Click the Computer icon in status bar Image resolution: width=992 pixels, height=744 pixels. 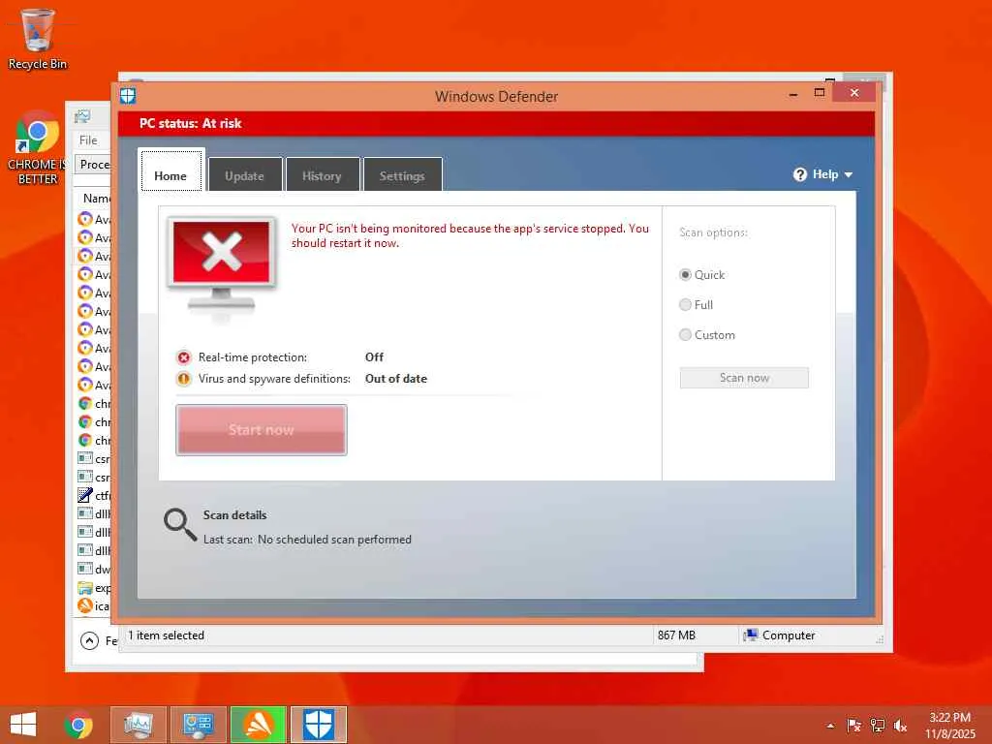click(x=751, y=635)
